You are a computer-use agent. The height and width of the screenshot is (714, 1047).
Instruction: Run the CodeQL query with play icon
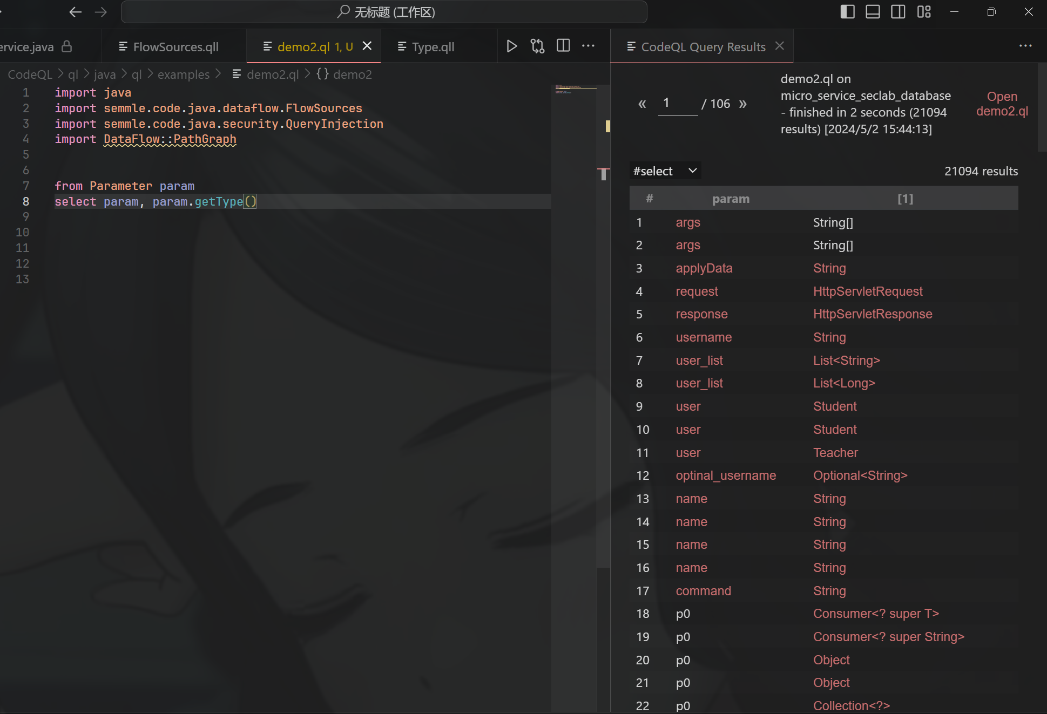tap(511, 46)
